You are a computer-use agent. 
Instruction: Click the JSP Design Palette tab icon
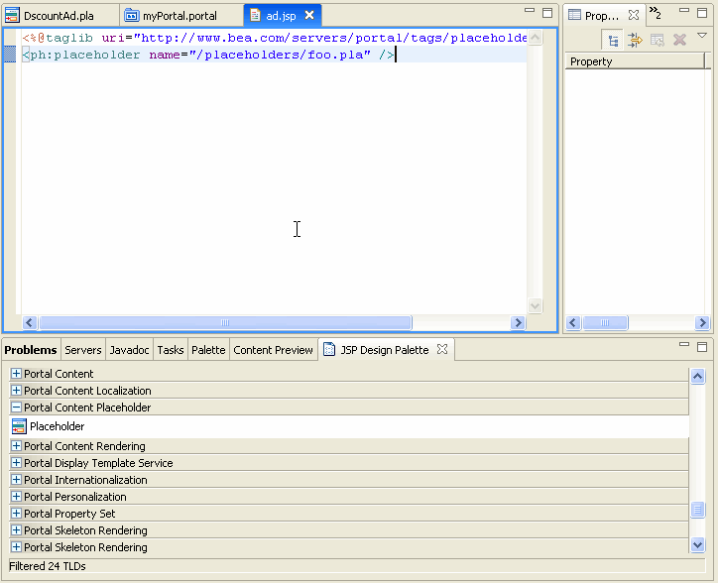(x=329, y=349)
